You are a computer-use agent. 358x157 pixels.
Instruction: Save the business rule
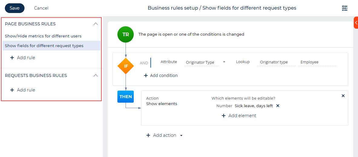pyautogui.click(x=15, y=8)
